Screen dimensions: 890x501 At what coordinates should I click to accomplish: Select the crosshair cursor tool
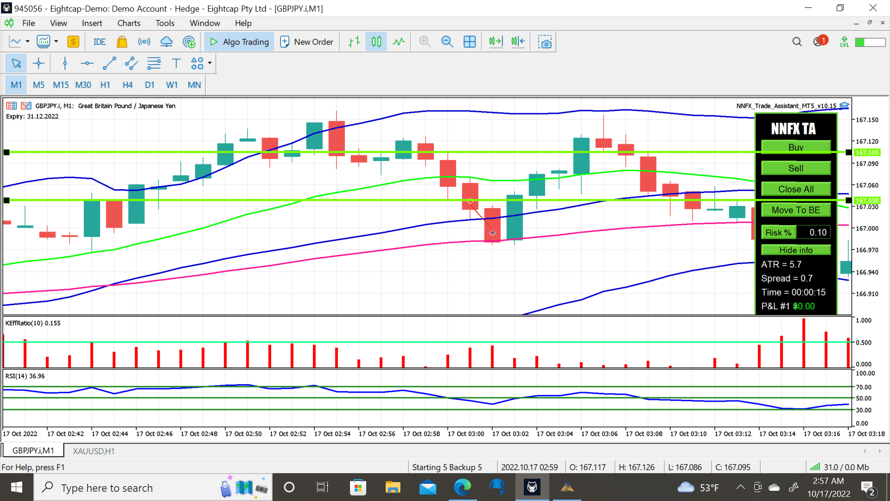coord(38,63)
